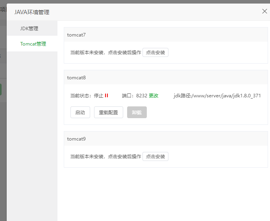Click the red stopped status icon

(106, 95)
